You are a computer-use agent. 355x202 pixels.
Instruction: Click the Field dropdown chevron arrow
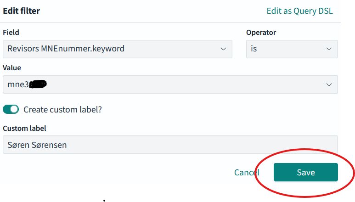click(223, 49)
